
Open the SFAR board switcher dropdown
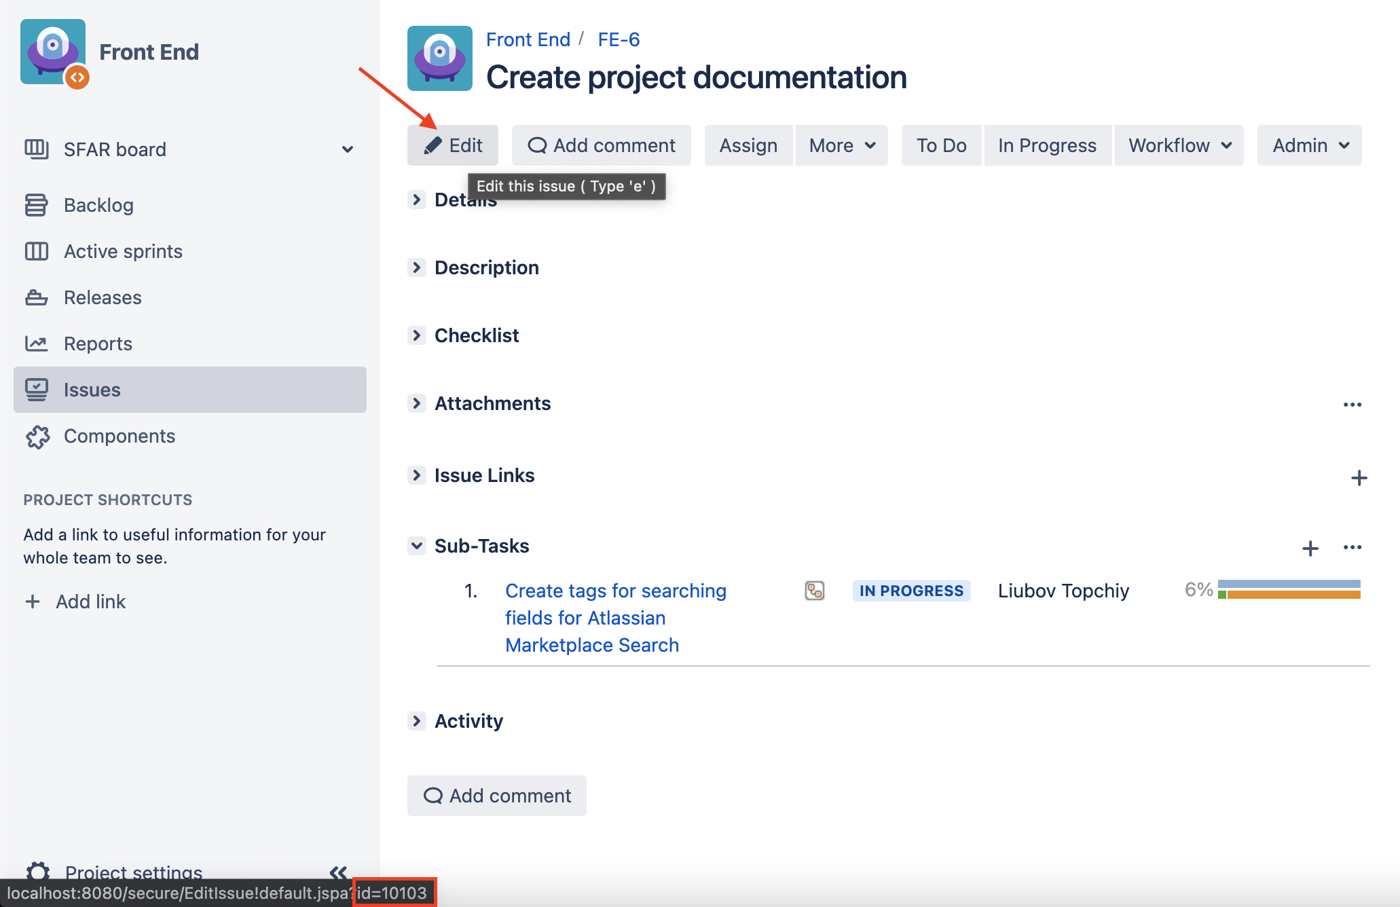347,149
